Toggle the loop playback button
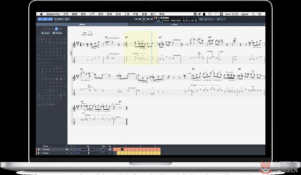Viewport: 301px width, 175px height. coord(201,19)
